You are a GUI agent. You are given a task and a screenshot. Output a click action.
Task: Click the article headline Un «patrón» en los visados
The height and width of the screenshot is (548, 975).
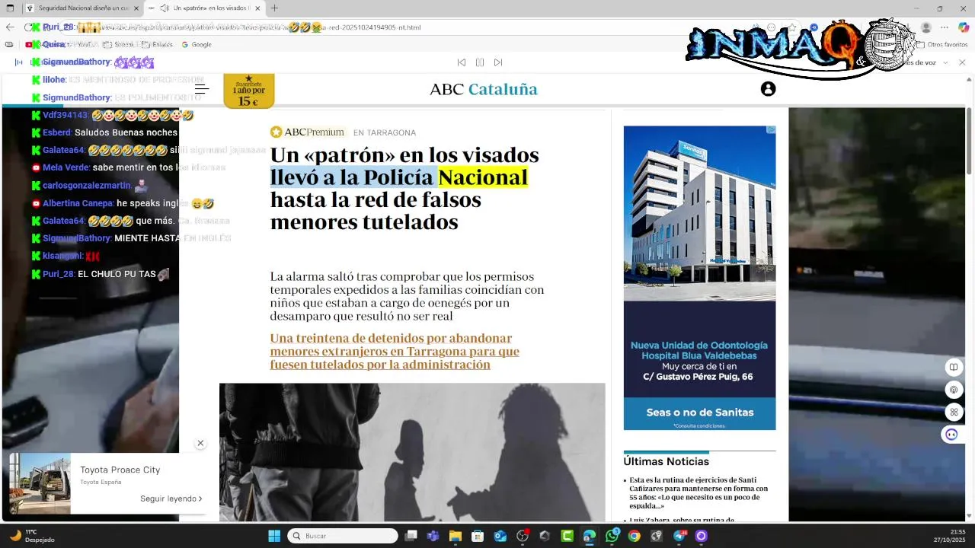tap(404, 188)
